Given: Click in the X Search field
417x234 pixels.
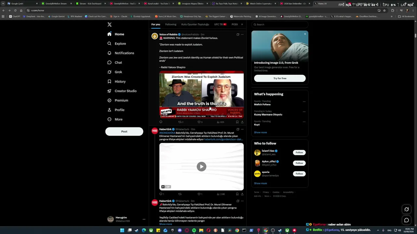Looking at the screenshot, I should coord(280,24).
